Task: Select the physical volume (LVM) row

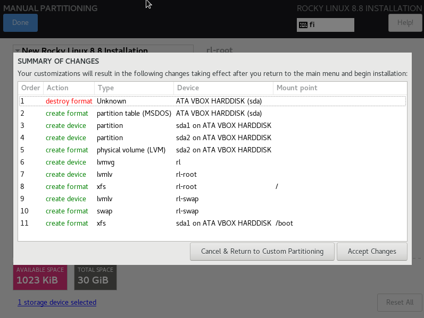Action: pyautogui.click(x=212, y=150)
